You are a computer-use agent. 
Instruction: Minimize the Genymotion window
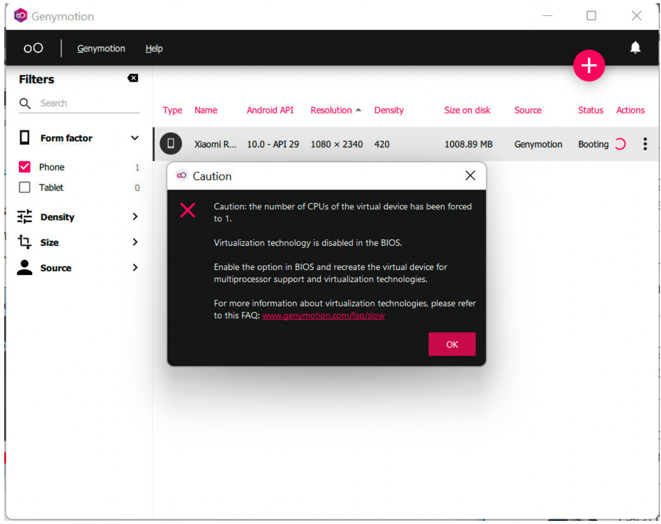[x=548, y=16]
